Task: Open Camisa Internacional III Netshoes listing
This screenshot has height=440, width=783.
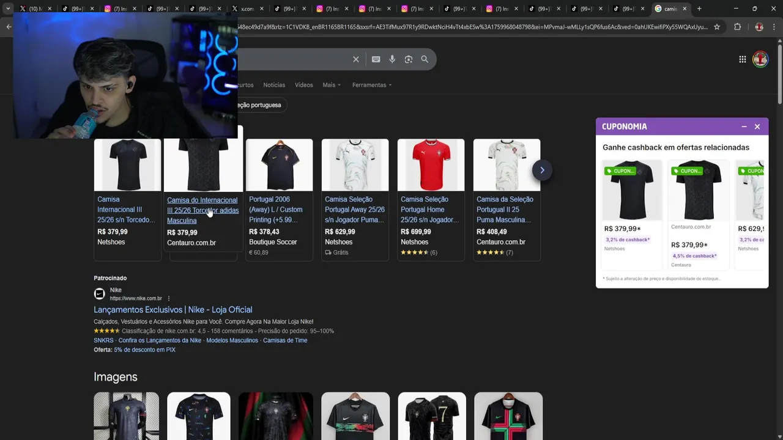Action: [x=126, y=210]
